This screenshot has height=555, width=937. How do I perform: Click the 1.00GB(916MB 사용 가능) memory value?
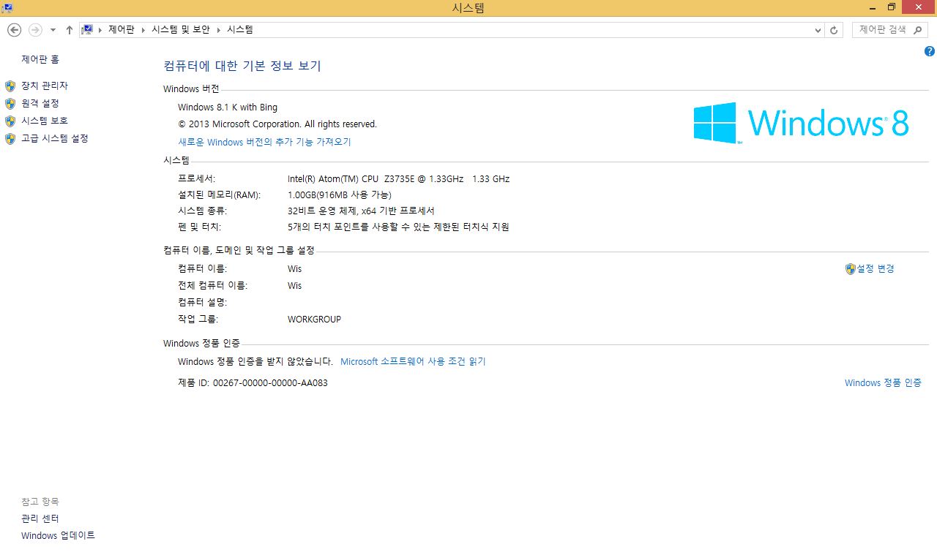[340, 195]
